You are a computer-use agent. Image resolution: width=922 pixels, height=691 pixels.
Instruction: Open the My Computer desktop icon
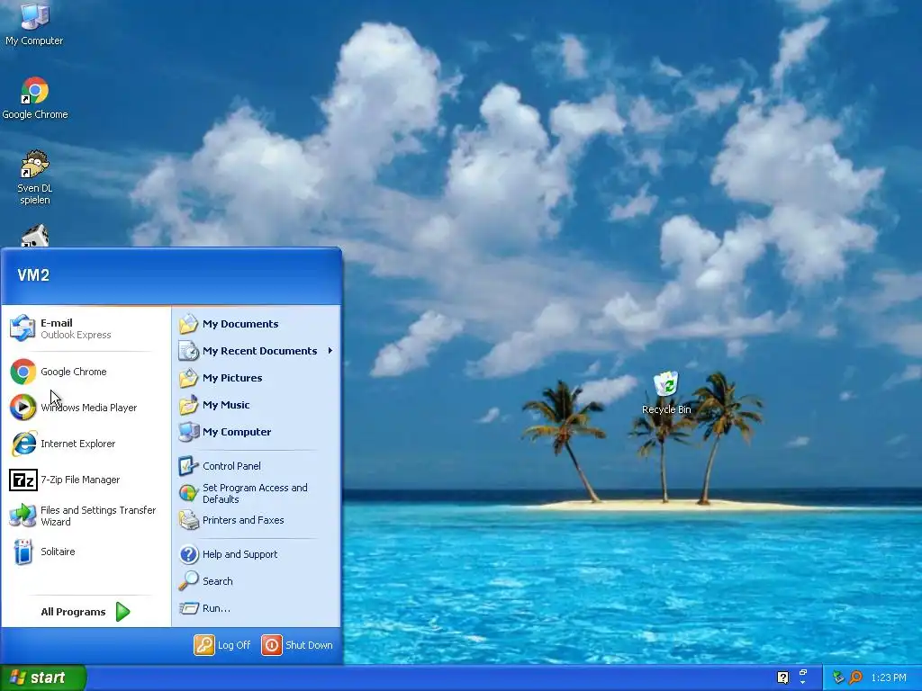pos(34,23)
